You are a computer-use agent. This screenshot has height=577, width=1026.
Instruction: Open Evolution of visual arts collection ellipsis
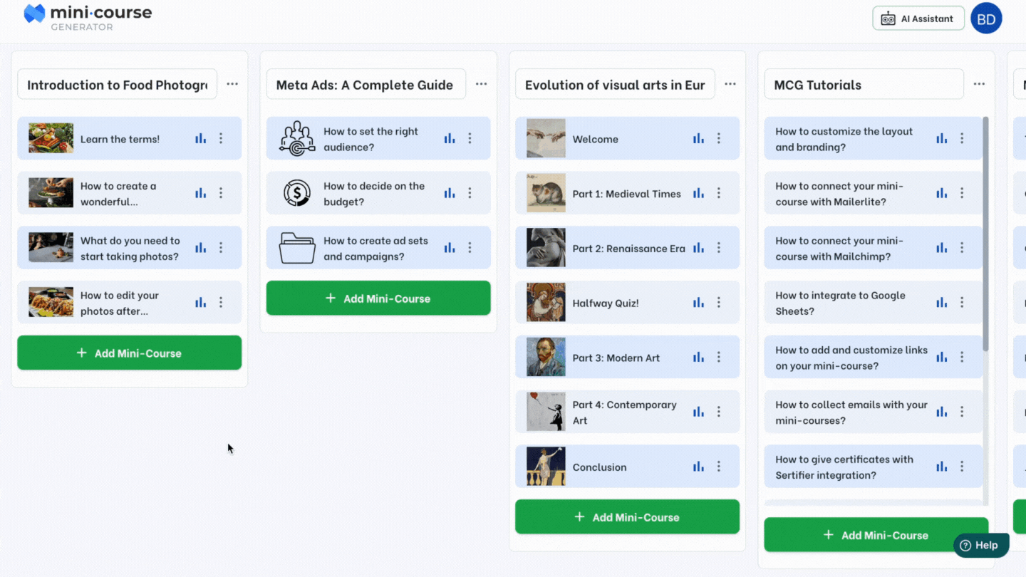pyautogui.click(x=730, y=84)
